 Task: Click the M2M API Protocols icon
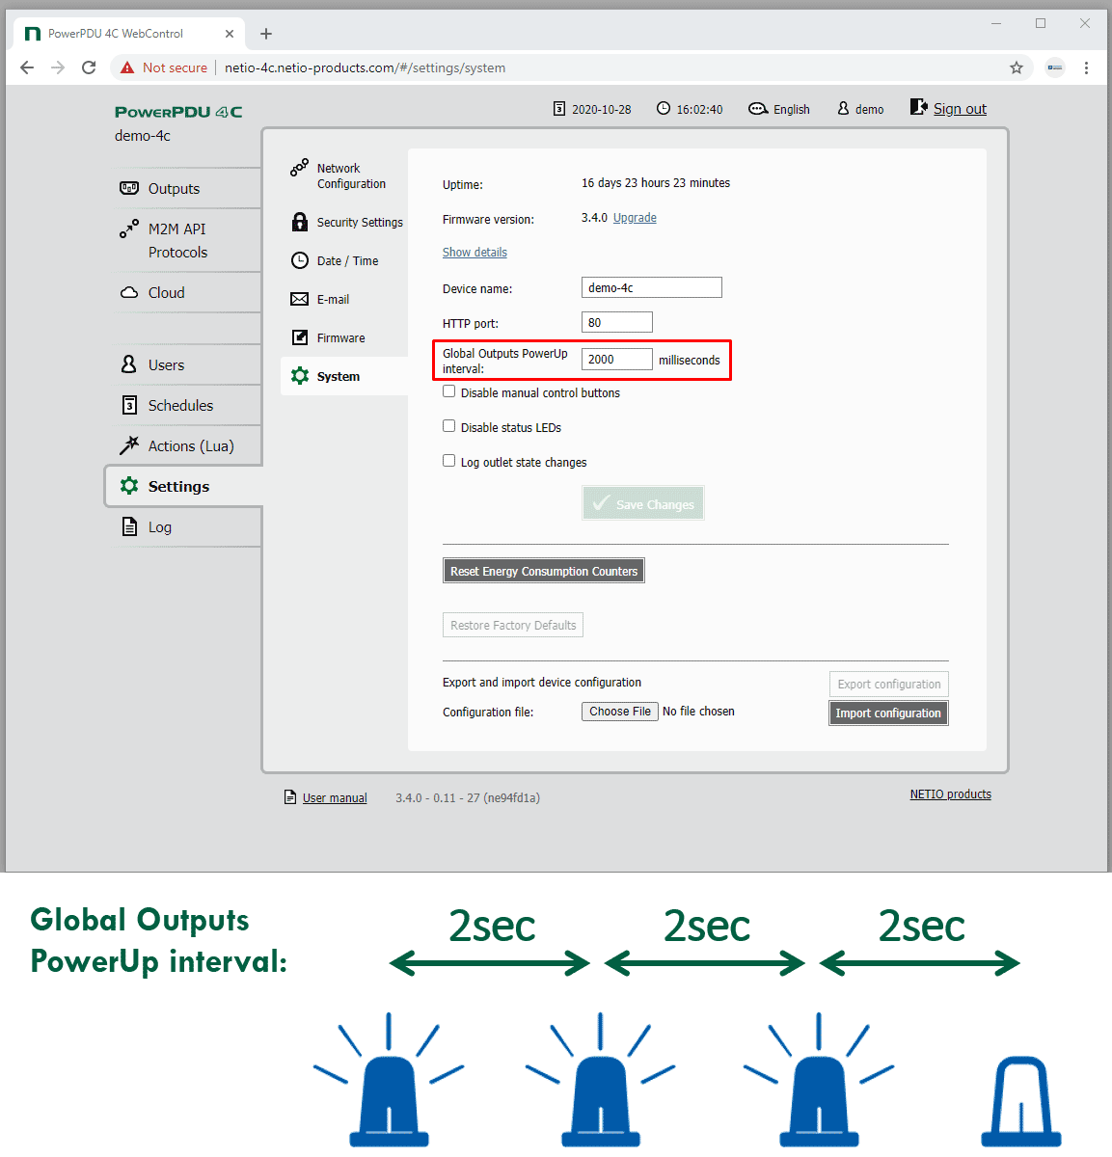pos(129,229)
